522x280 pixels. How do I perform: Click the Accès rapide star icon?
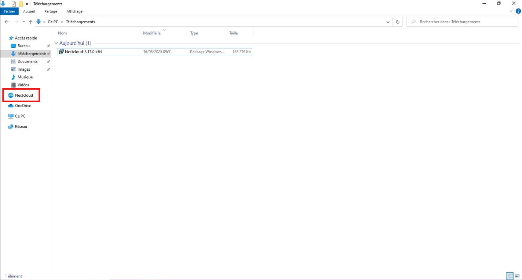click(11, 38)
